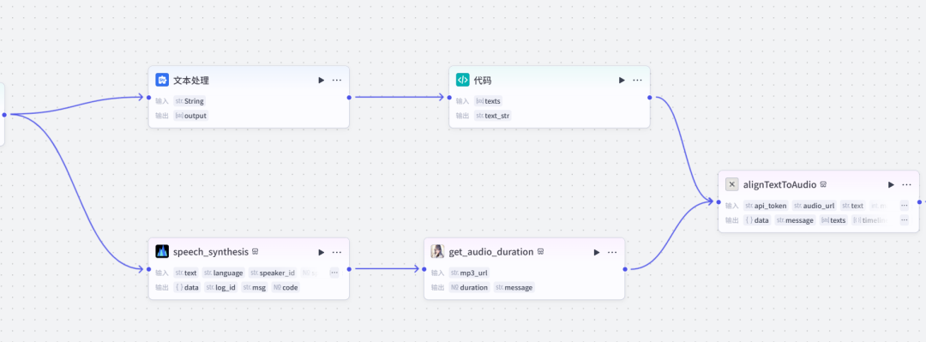Run the get_audio_duration node test

coord(597,252)
